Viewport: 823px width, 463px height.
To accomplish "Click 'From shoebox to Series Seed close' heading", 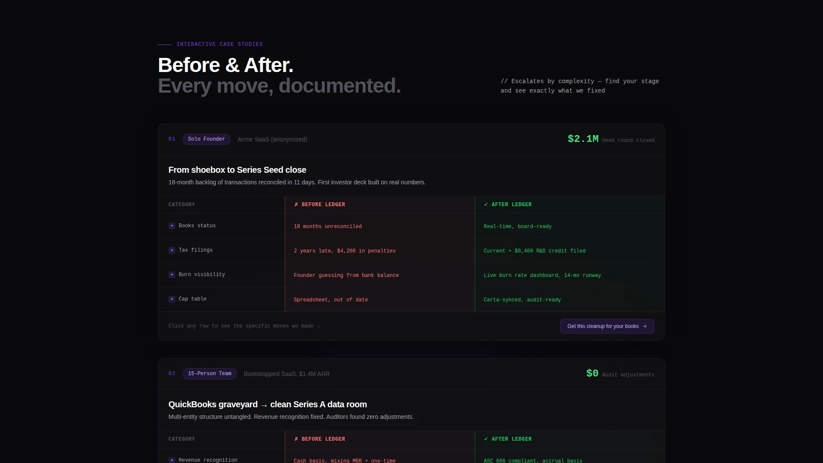I will click(x=237, y=170).
